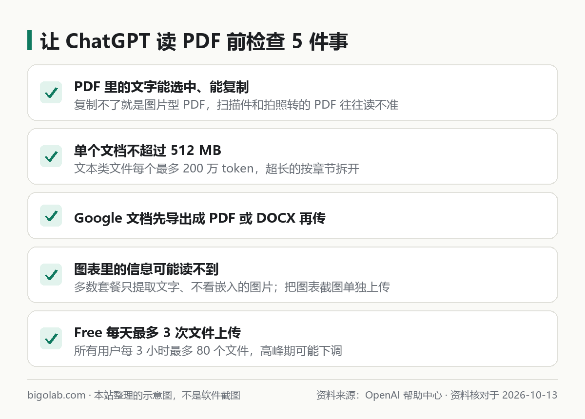Click footer text 'bigolab.com · 本站整理的示意图，不是软件截图'
585x419 pixels.
[x=134, y=395]
